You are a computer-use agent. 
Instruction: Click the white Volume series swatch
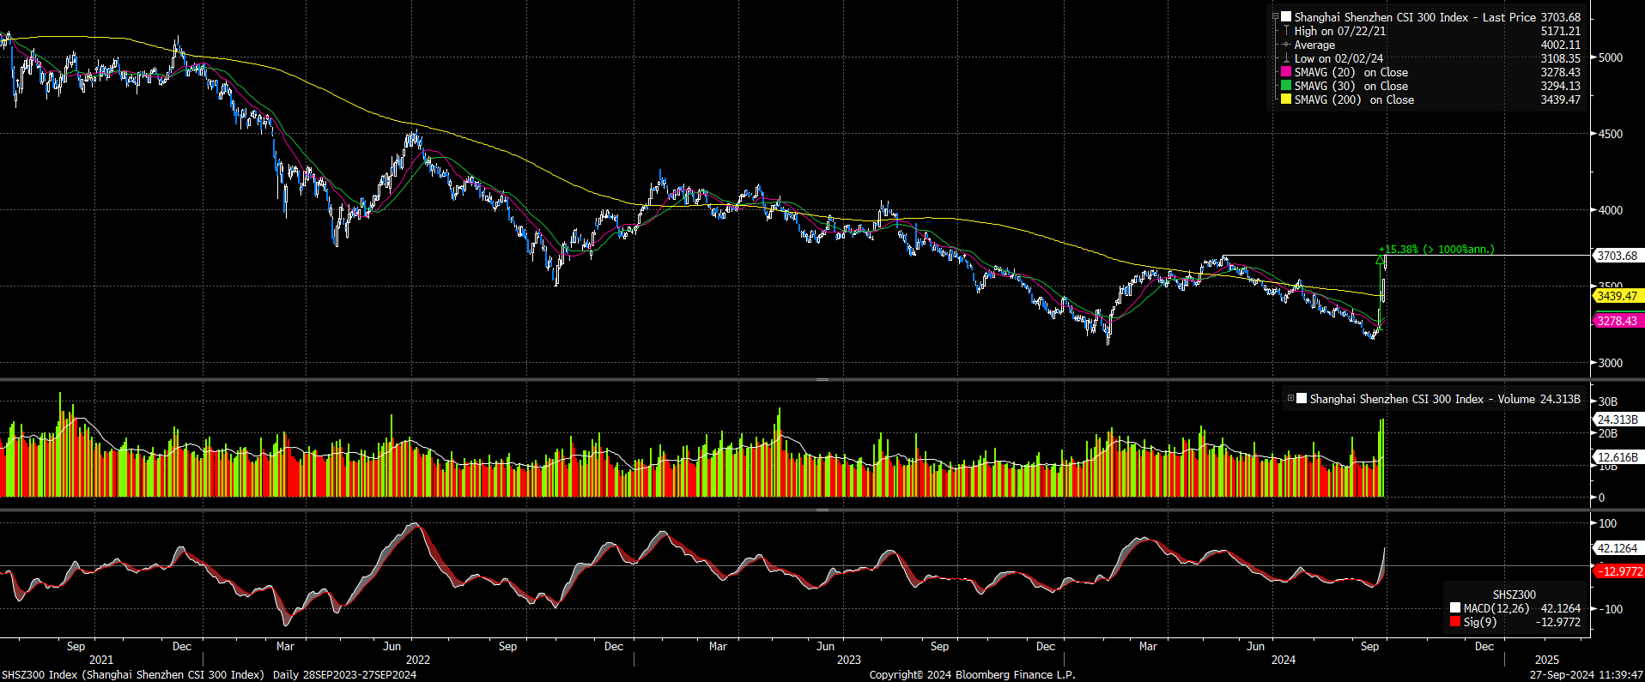[x=1302, y=398]
